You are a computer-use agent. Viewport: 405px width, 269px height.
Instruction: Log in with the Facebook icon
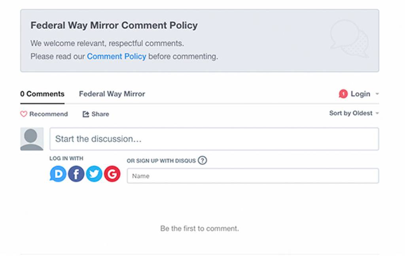click(76, 174)
